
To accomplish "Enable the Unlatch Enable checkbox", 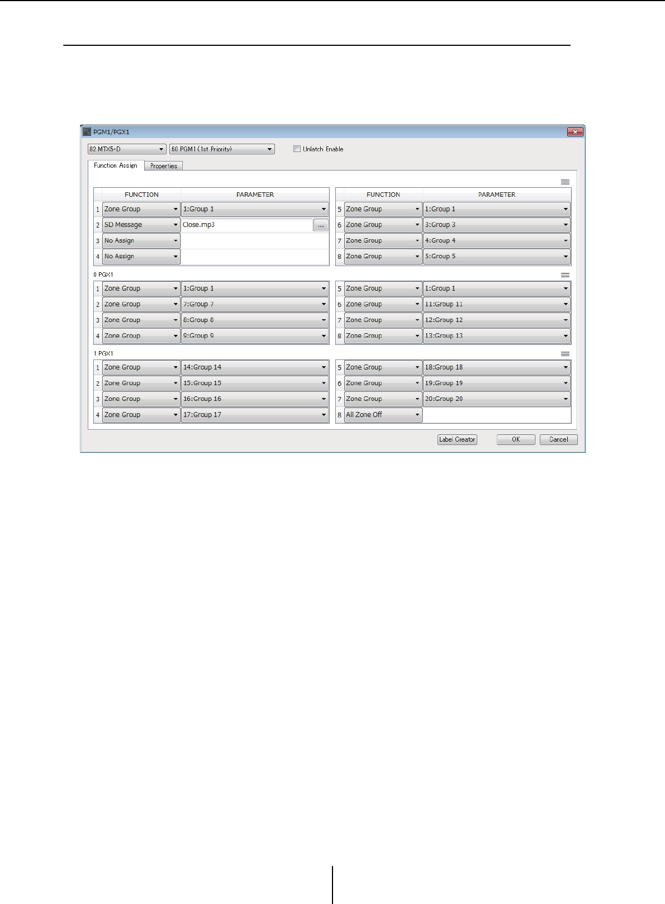I will [297, 149].
